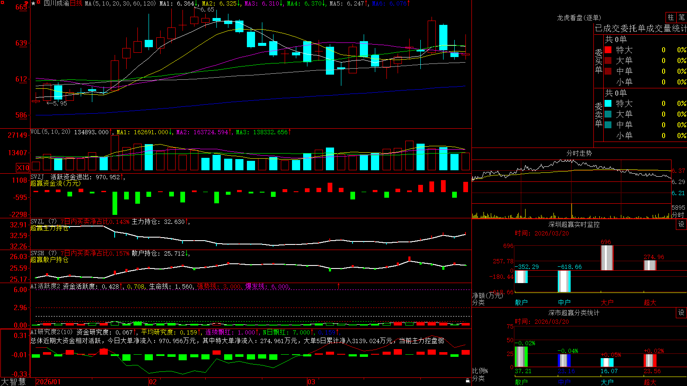Click the 日线 period label
687x386 pixels.
coord(76,3)
